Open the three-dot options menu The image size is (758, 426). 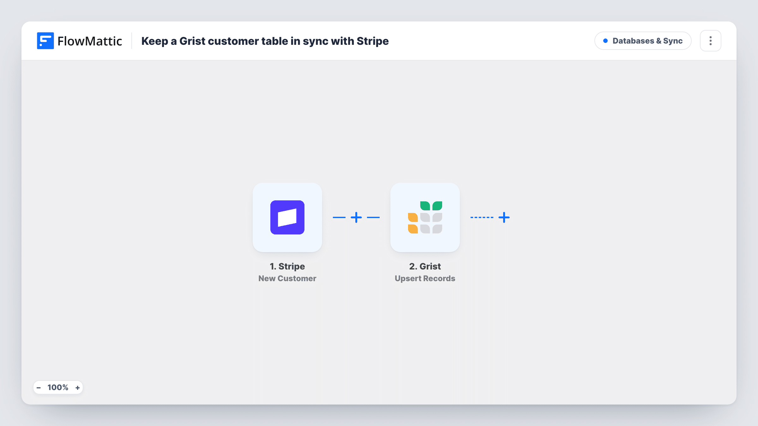710,41
